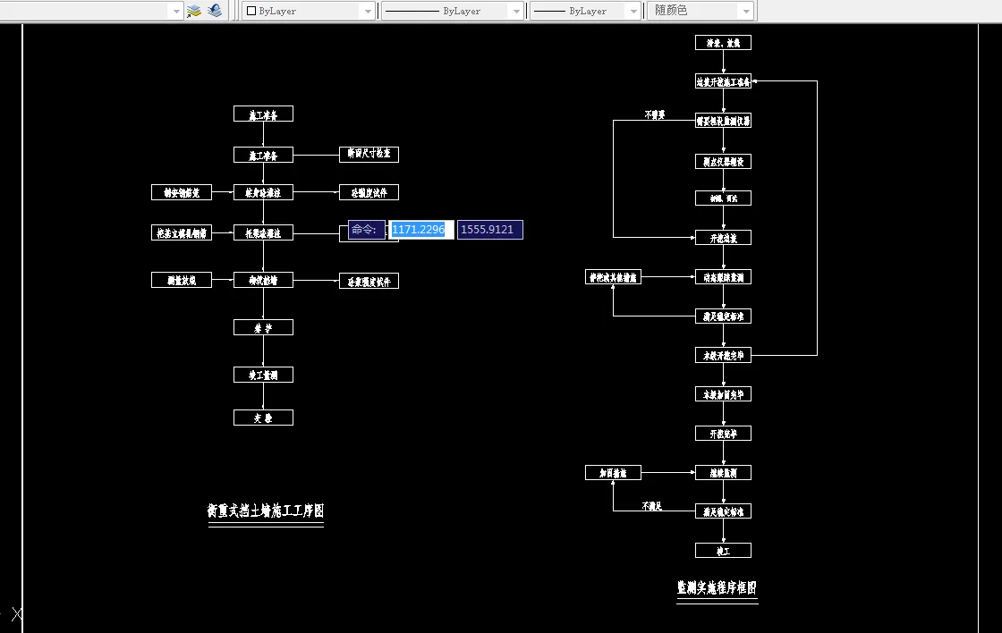
Task: Select the 交 验 flowchart box
Action: 263,418
